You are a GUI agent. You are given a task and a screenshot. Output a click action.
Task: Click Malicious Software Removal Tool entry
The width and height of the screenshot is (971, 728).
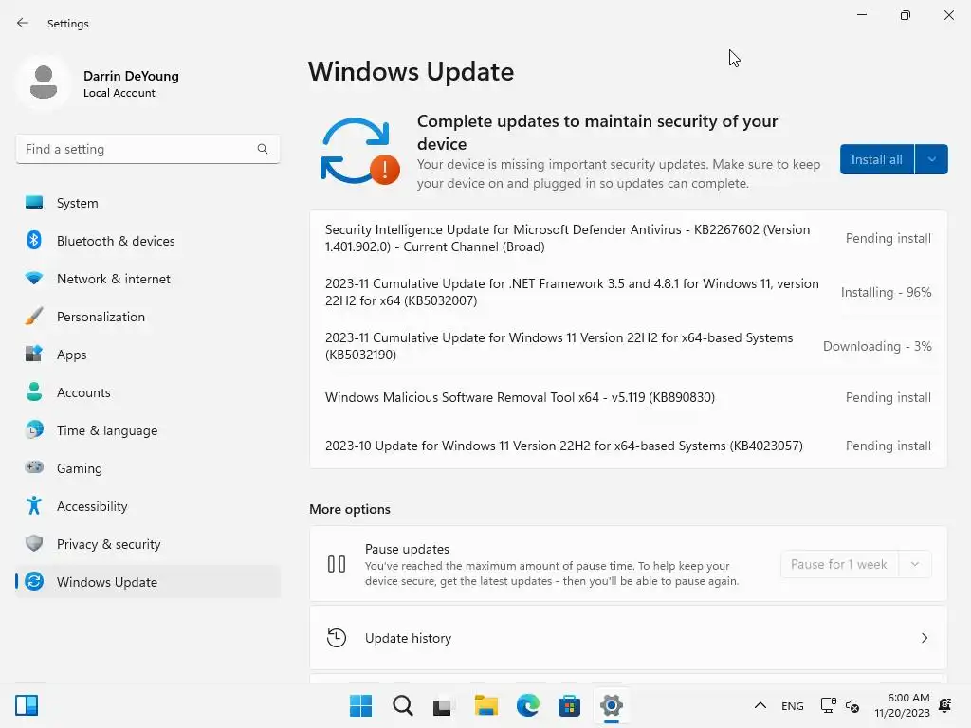628,397
